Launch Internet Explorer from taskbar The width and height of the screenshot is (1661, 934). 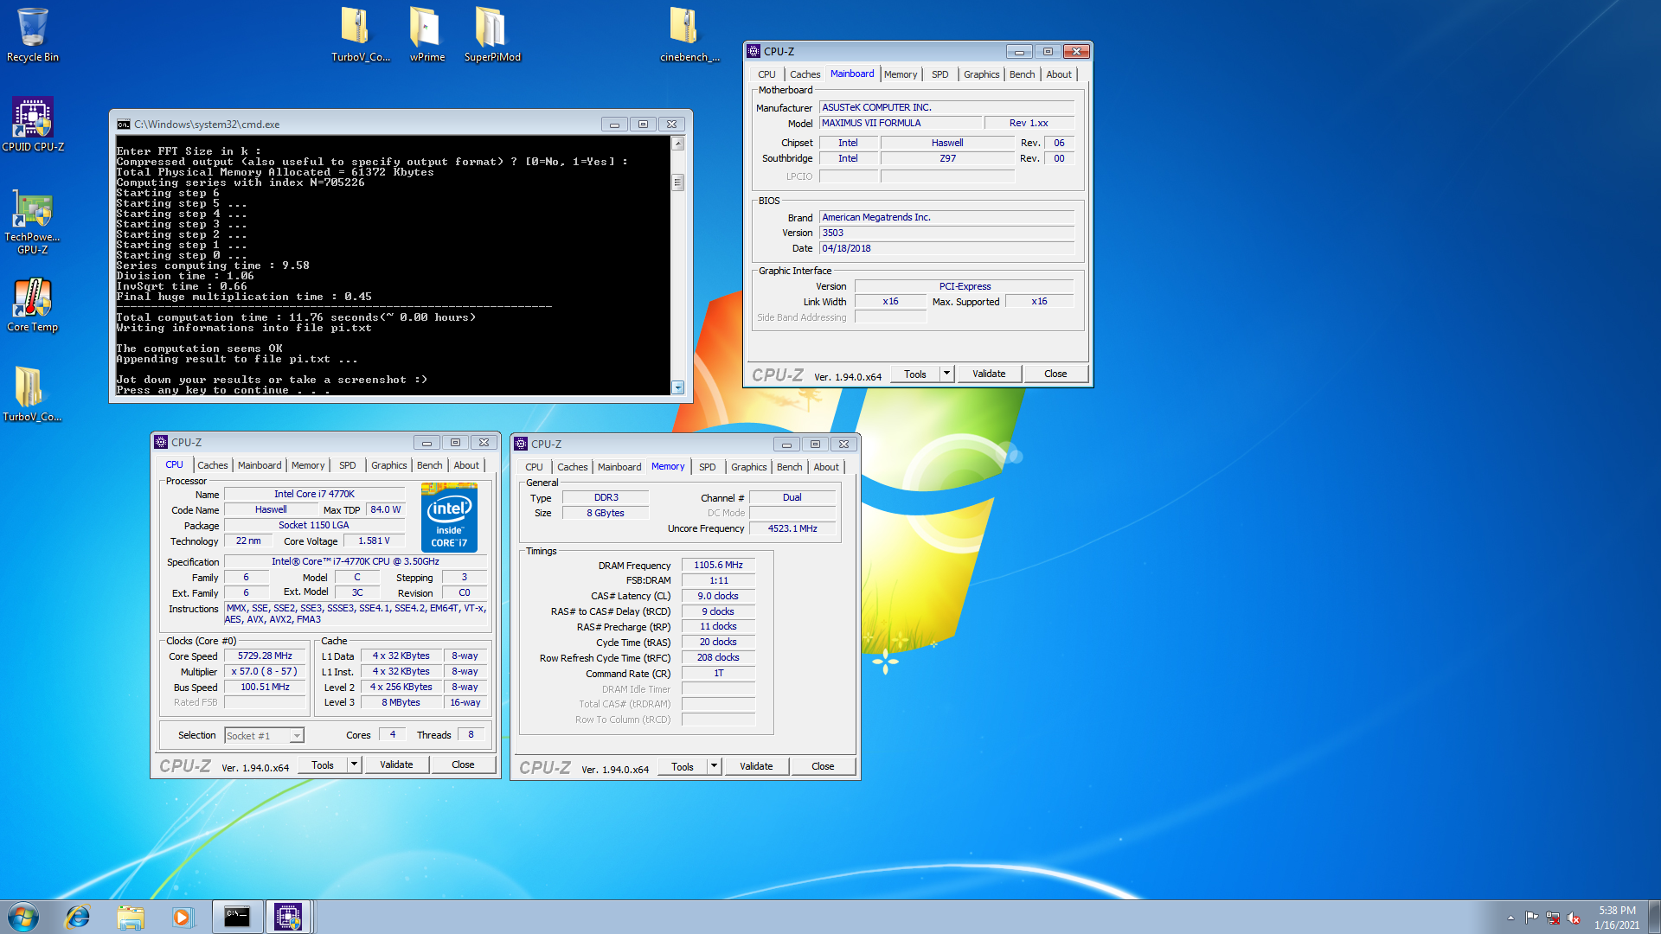coord(78,917)
